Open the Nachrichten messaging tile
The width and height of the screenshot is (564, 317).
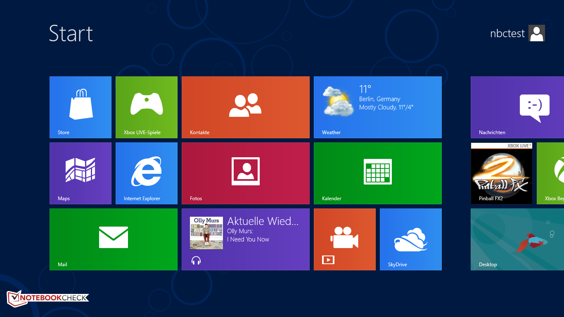coord(517,107)
